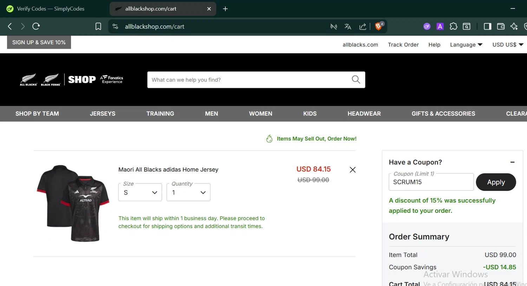Open the Quantity dropdown

189,192
